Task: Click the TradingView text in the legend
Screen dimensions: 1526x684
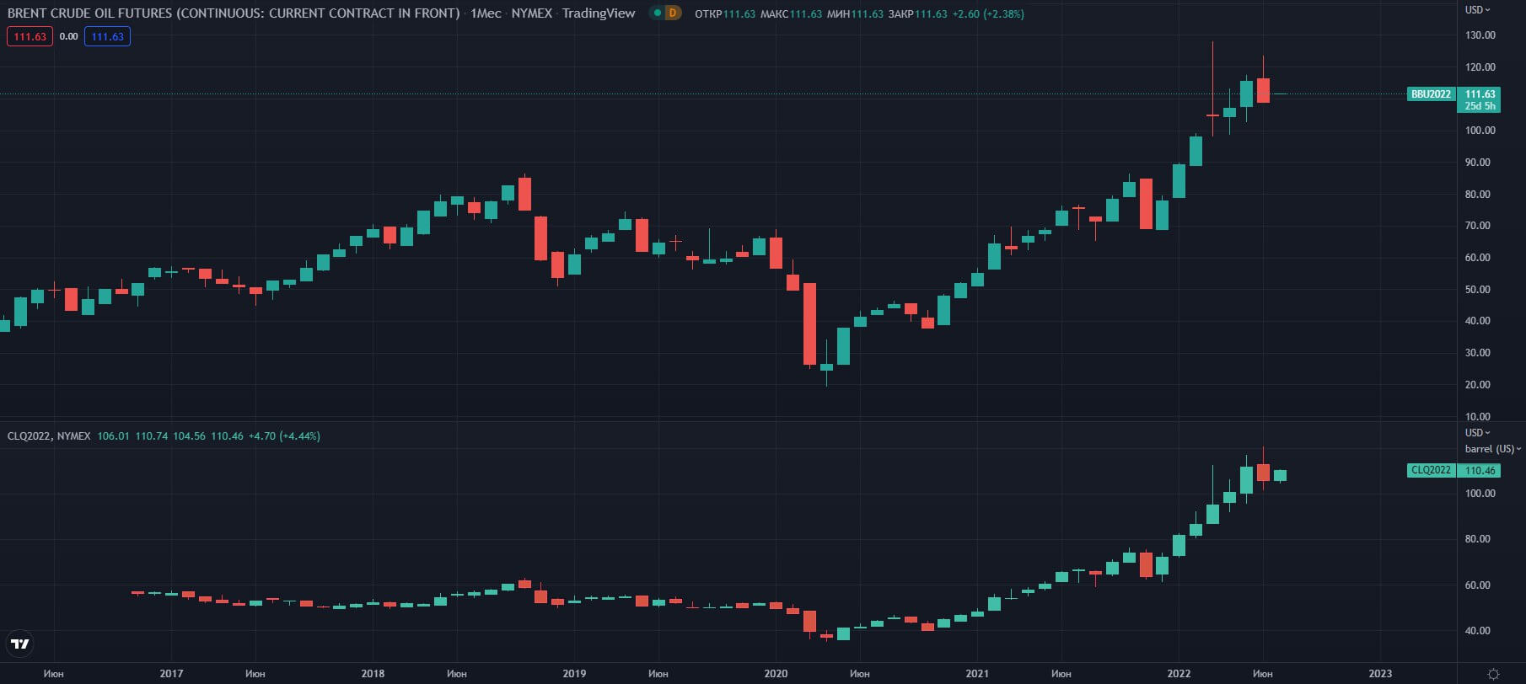Action: click(599, 13)
